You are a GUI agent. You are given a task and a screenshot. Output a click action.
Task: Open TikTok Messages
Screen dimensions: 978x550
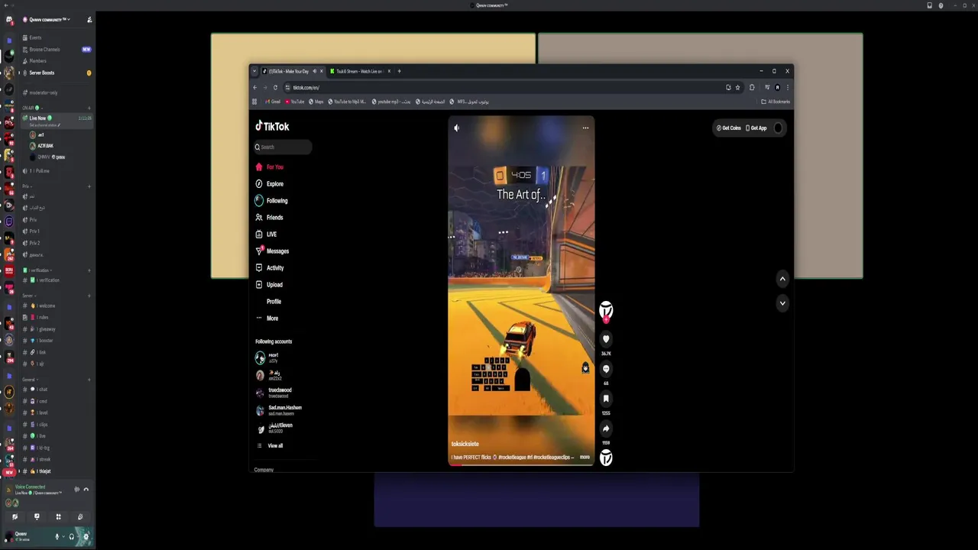273,251
